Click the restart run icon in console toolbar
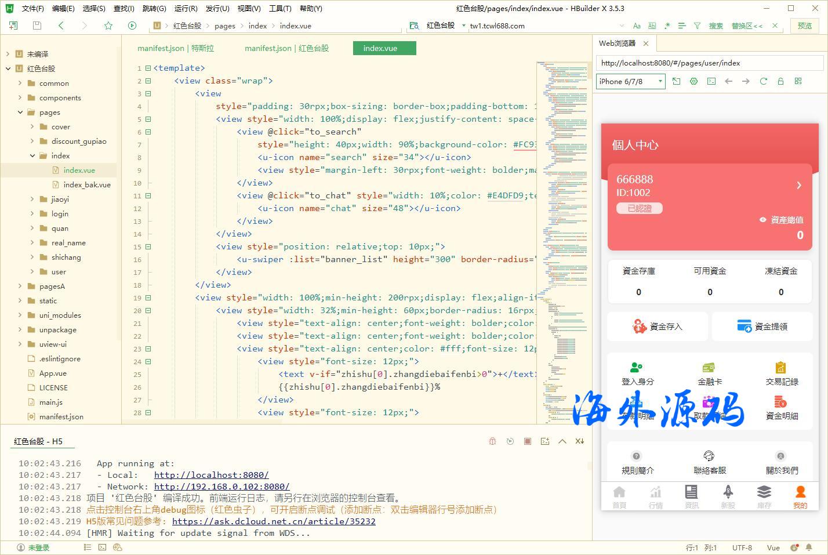Image resolution: width=828 pixels, height=555 pixels. pos(510,441)
